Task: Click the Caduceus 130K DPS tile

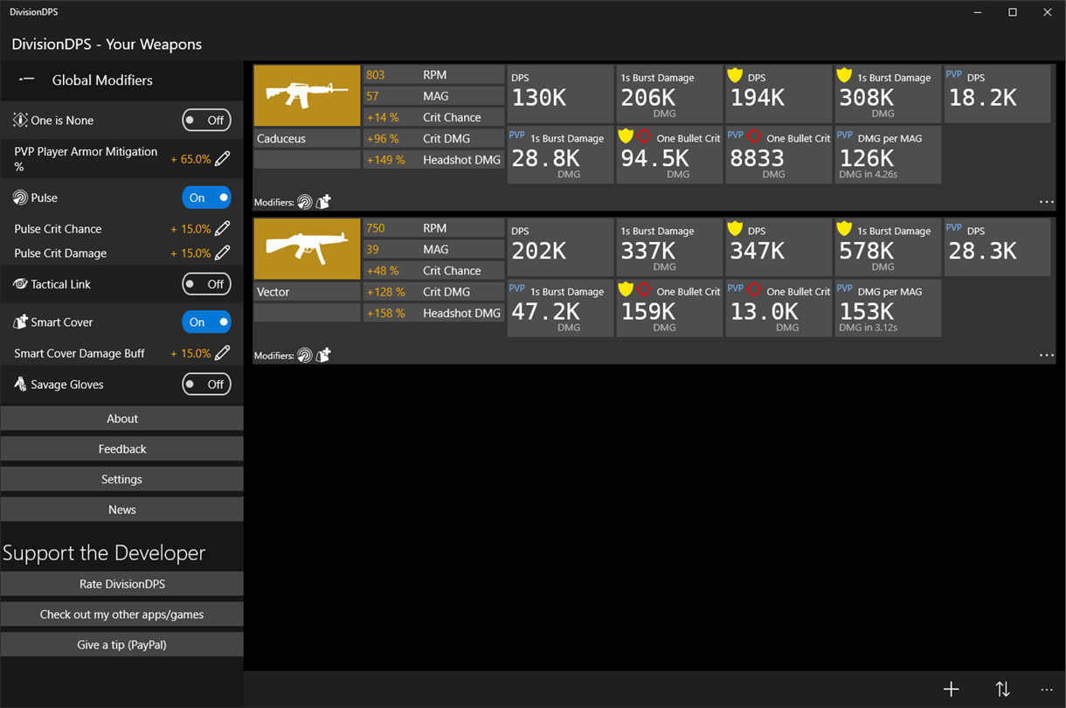Action: pyautogui.click(x=560, y=94)
